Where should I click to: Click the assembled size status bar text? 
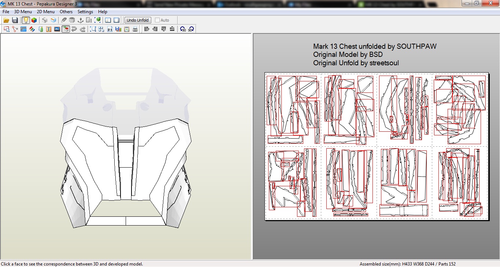point(408,264)
